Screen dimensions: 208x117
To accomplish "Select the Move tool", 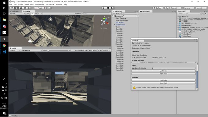I will [16, 8].
